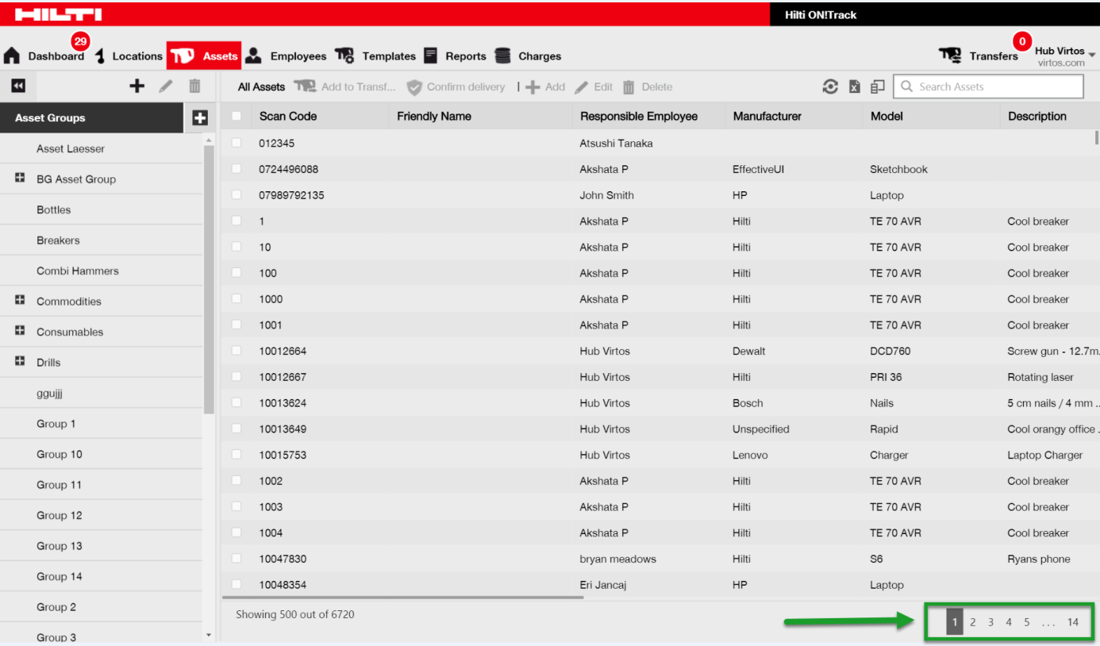This screenshot has height=646, width=1100.
Task: Click the white plus button beside Asset Groups
Action: (x=200, y=117)
